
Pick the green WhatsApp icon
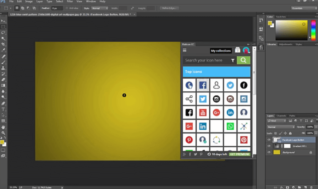230,126
